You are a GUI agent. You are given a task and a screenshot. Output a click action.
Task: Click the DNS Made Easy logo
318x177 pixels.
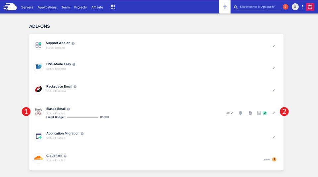38,67
